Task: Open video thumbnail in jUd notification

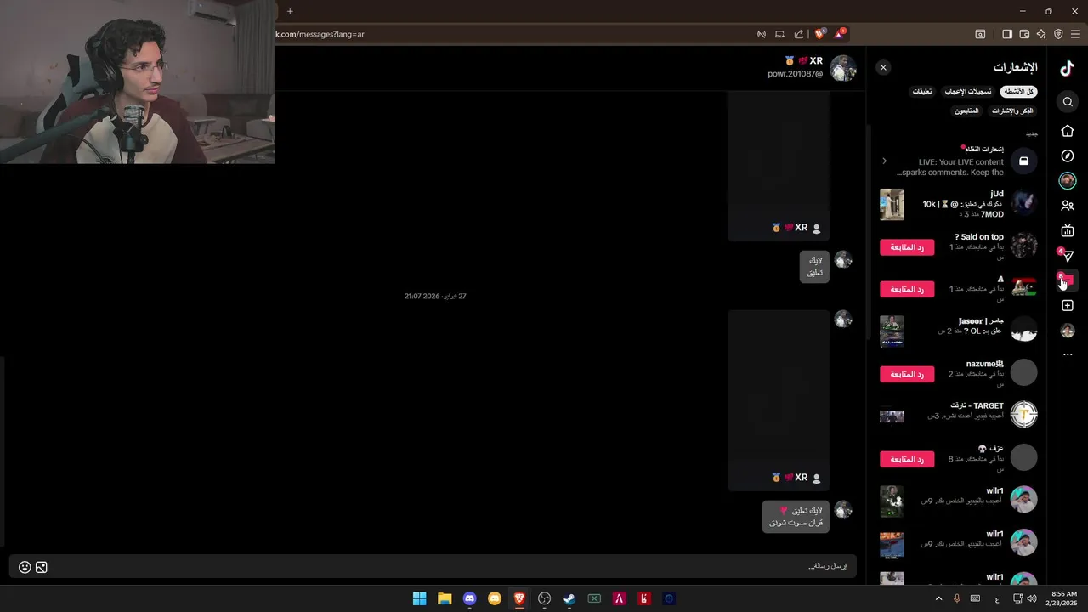Action: click(x=892, y=204)
